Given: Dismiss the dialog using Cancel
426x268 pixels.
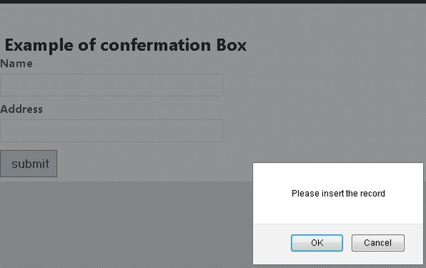Looking at the screenshot, I should pos(378,242).
